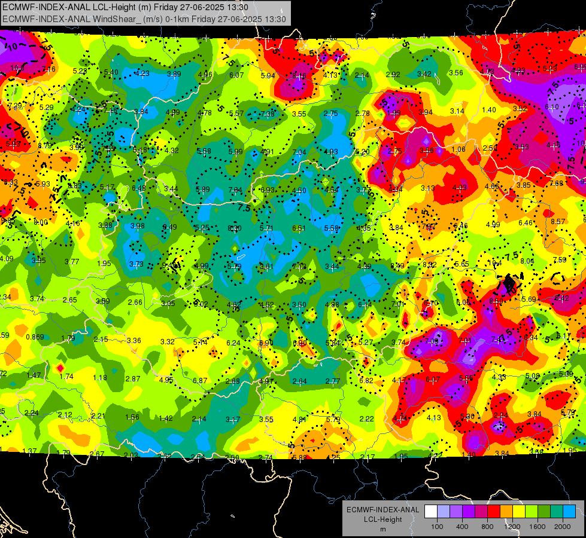586x538 pixels.
Task: Select the number '2.12' on the map
Action: (65, 415)
